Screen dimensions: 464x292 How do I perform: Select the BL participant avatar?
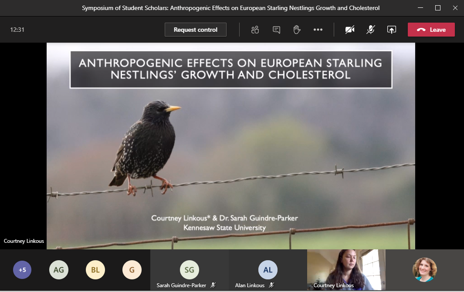pyautogui.click(x=95, y=270)
